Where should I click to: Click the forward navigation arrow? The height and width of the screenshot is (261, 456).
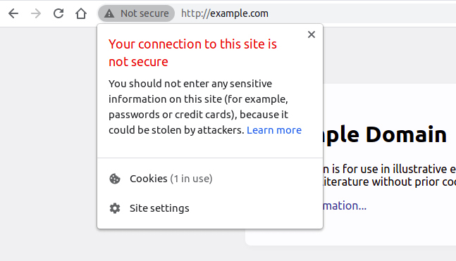(x=36, y=13)
